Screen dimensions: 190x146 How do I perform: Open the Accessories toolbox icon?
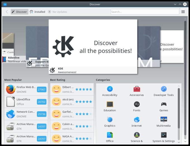pos(137,89)
